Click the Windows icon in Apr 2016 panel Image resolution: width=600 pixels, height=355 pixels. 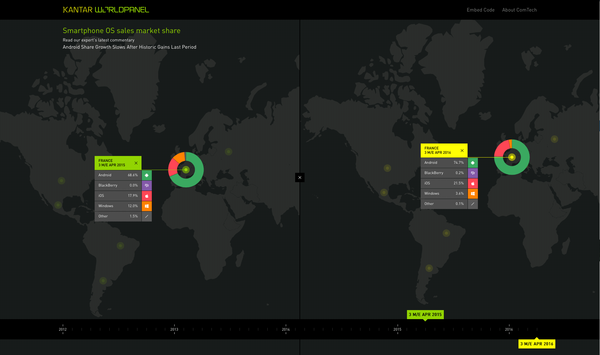click(473, 194)
